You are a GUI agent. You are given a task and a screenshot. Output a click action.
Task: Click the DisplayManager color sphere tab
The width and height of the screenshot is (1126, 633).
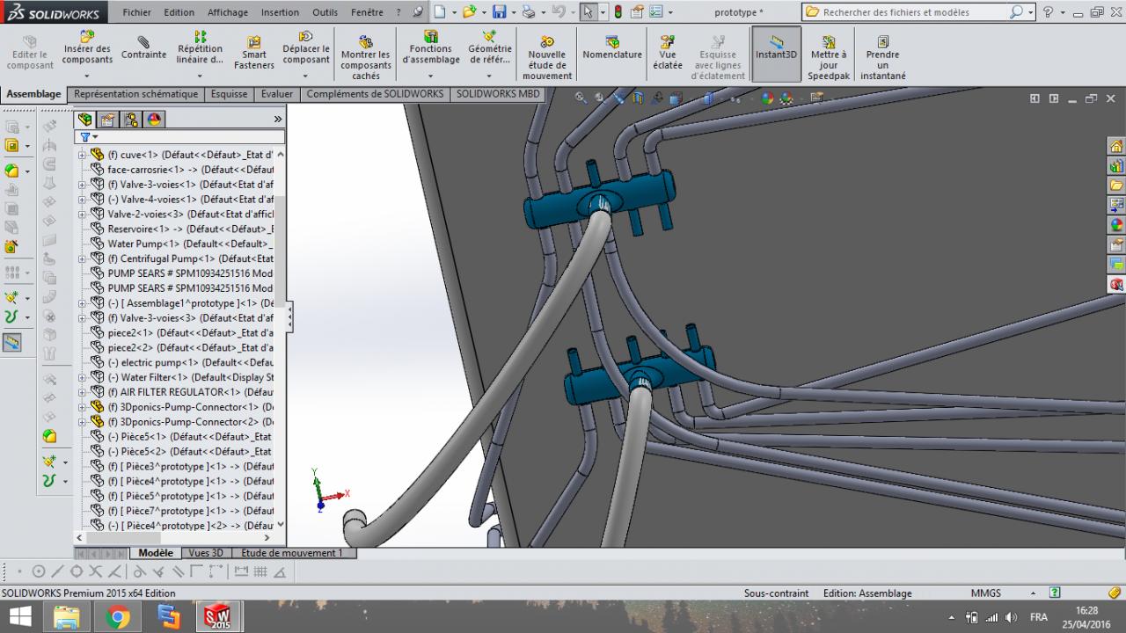click(x=154, y=120)
